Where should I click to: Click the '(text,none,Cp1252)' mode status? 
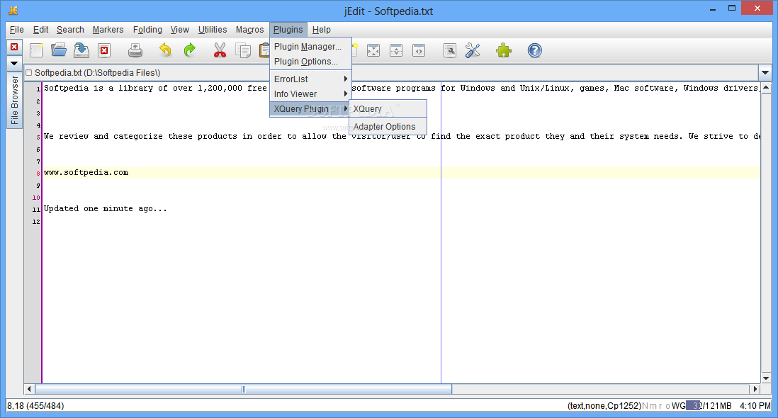pyautogui.click(x=604, y=406)
